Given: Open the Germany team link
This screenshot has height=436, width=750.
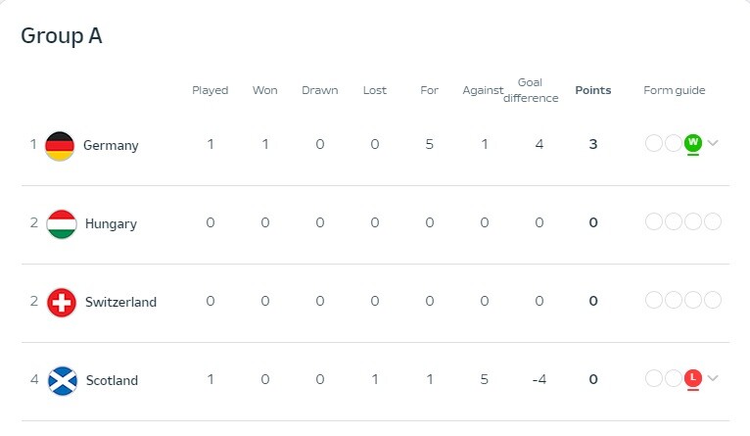Looking at the screenshot, I should (x=111, y=145).
